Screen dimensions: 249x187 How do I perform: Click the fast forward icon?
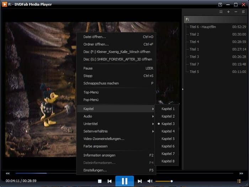(241, 173)
